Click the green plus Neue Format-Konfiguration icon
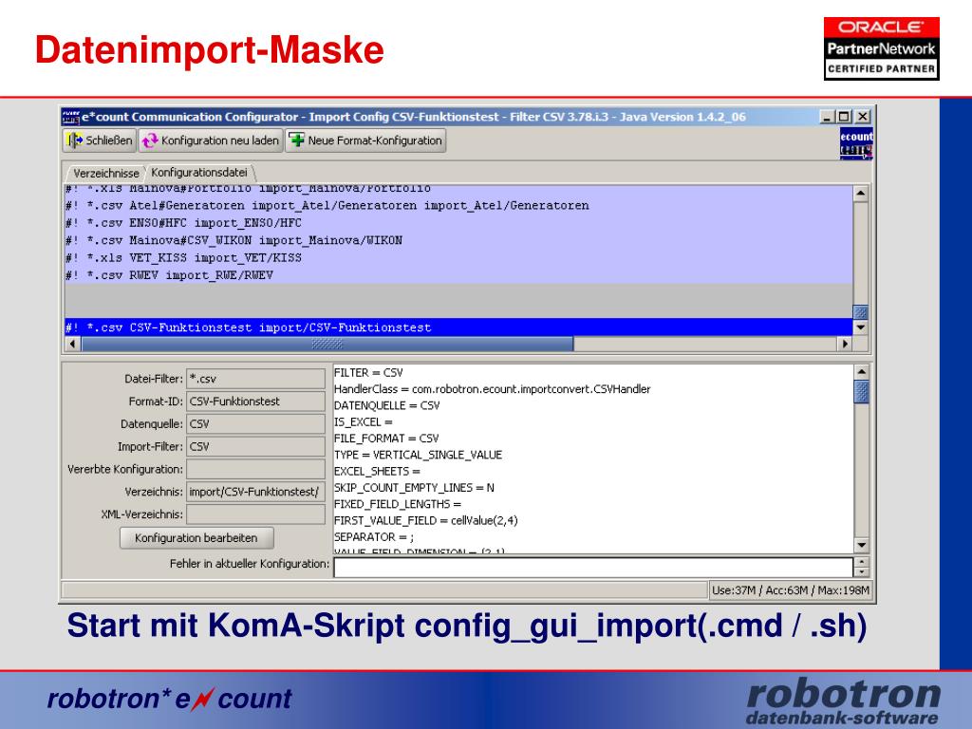The height and width of the screenshot is (729, 972). pos(297,140)
